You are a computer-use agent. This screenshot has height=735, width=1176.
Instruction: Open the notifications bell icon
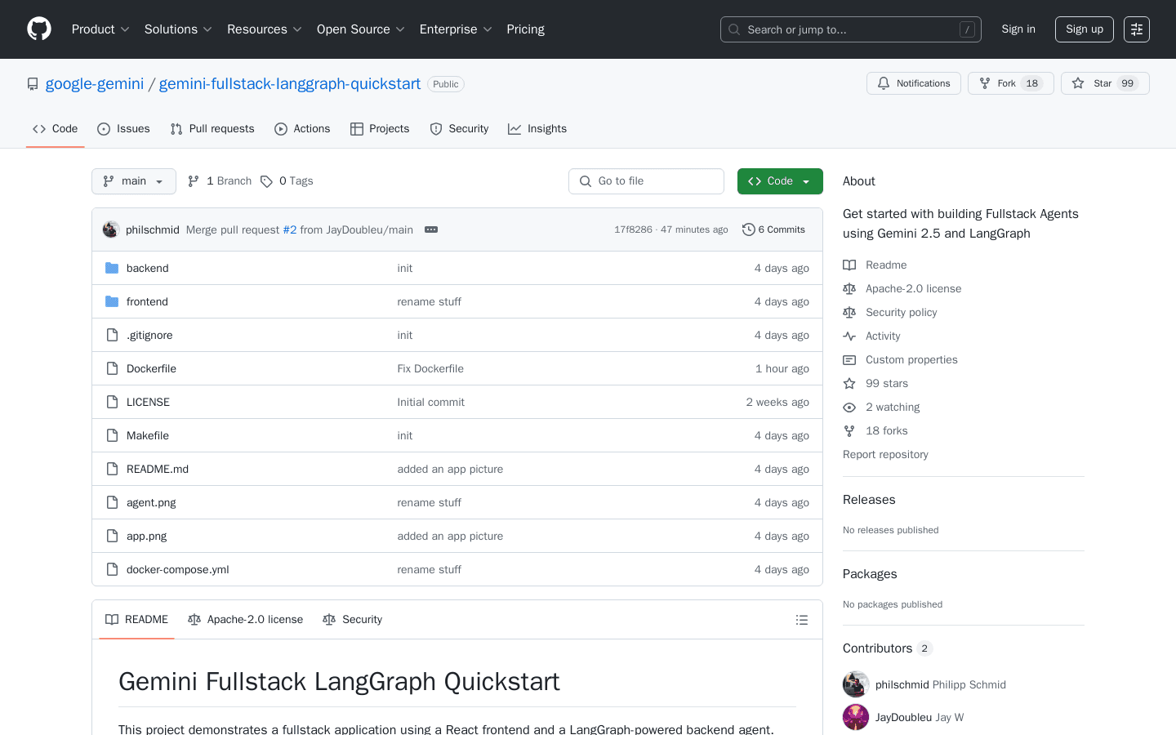(x=883, y=82)
